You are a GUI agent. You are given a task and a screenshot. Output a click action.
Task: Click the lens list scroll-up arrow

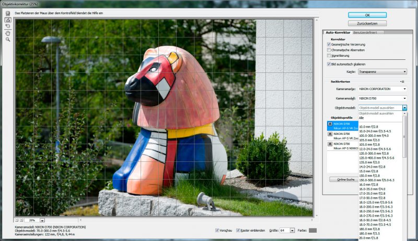pyautogui.click(x=404, y=113)
